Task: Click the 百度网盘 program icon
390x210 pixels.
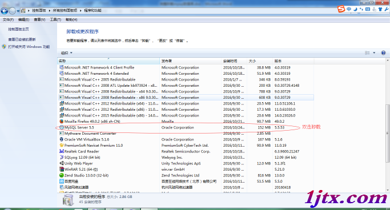Action: click(x=62, y=181)
